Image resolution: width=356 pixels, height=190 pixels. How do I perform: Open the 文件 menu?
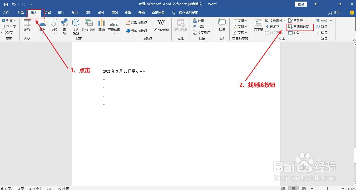point(6,12)
